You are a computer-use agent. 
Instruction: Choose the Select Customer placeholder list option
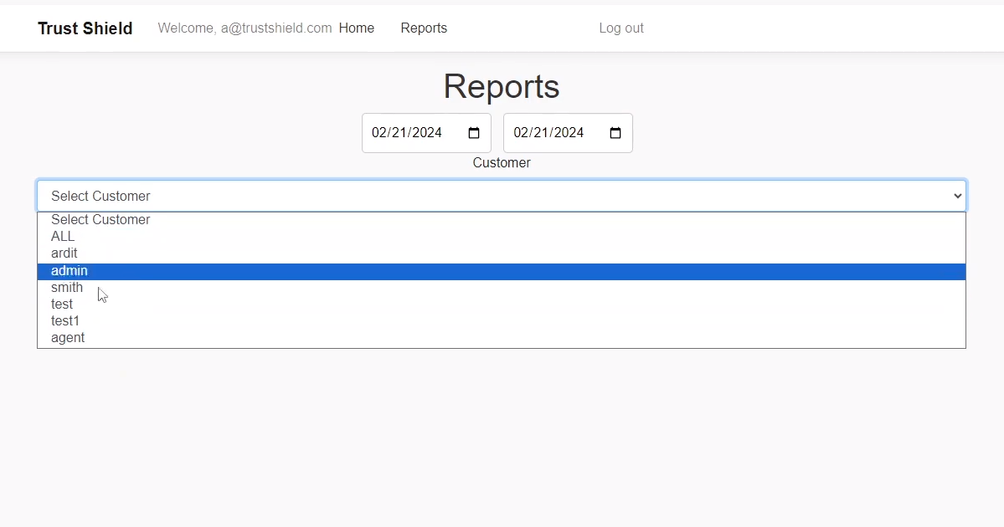(100, 220)
